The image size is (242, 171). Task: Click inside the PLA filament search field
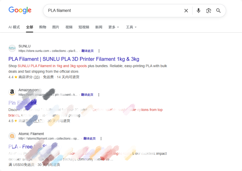click(114, 10)
